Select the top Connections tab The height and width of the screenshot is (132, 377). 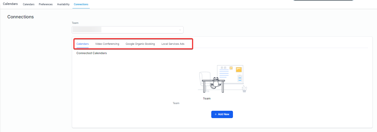tap(81, 4)
